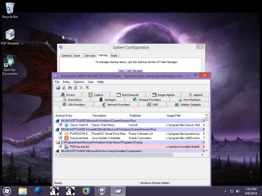Open File Explorer from the taskbar
The height and width of the screenshot is (196, 262).
[23, 191]
